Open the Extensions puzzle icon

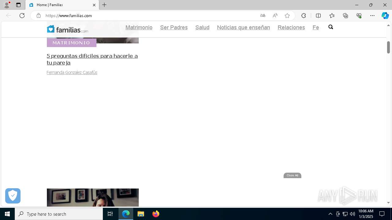tap(303, 16)
